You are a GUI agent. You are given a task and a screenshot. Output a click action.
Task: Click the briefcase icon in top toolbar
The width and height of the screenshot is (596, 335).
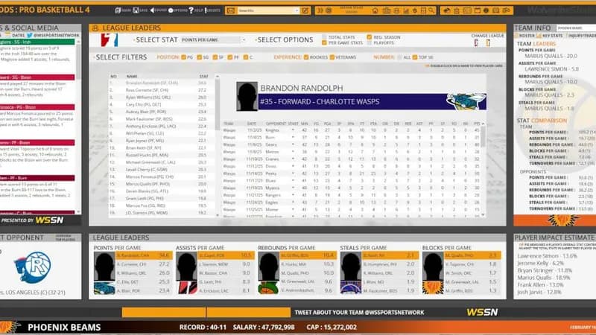coord(386,10)
